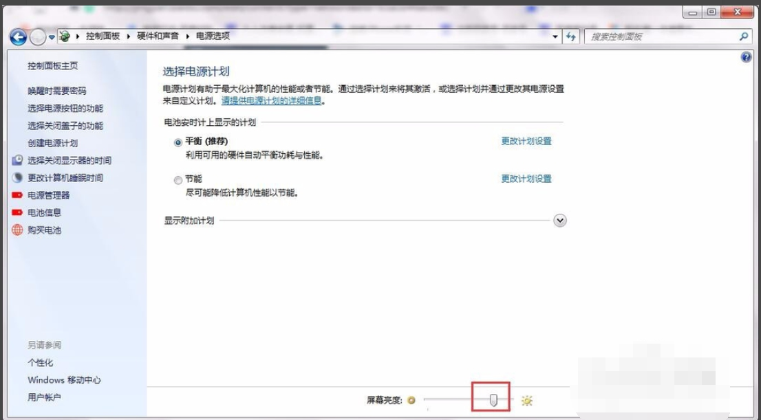The height and width of the screenshot is (420, 761).
Task: Open 唤醒时需要密码 link
Action: pos(57,91)
